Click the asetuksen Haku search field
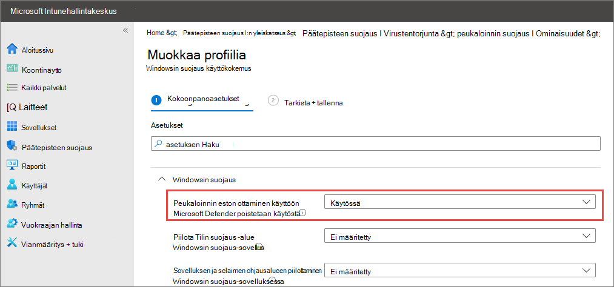The width and height of the screenshot is (614, 287). (x=375, y=144)
